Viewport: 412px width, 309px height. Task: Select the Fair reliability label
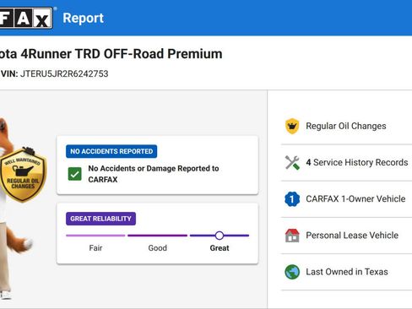pyautogui.click(x=95, y=248)
